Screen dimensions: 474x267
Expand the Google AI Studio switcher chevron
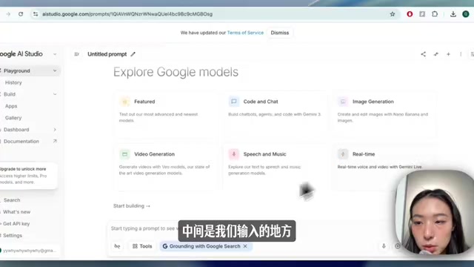(55, 54)
